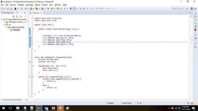Click the External Tools run icon
The width and height of the screenshot is (198, 111).
[x=42, y=9]
